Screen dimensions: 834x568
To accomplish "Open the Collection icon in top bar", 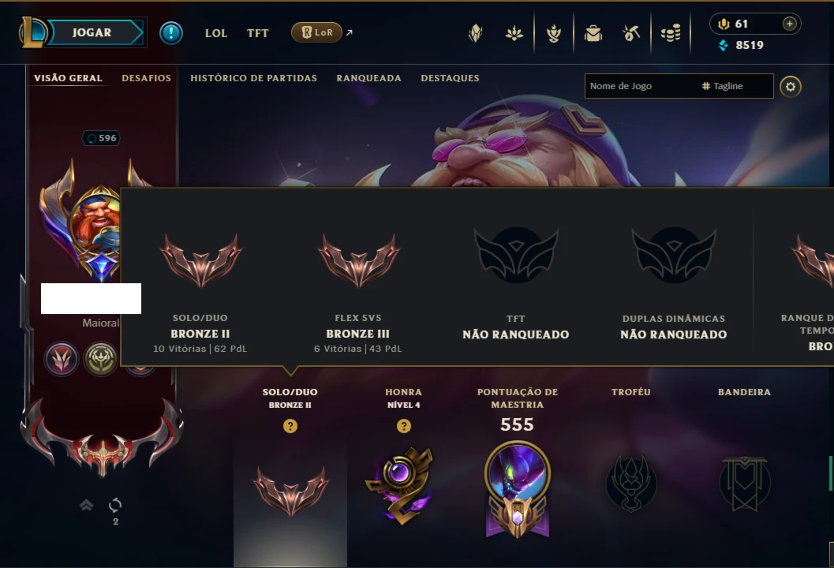I will 593,33.
